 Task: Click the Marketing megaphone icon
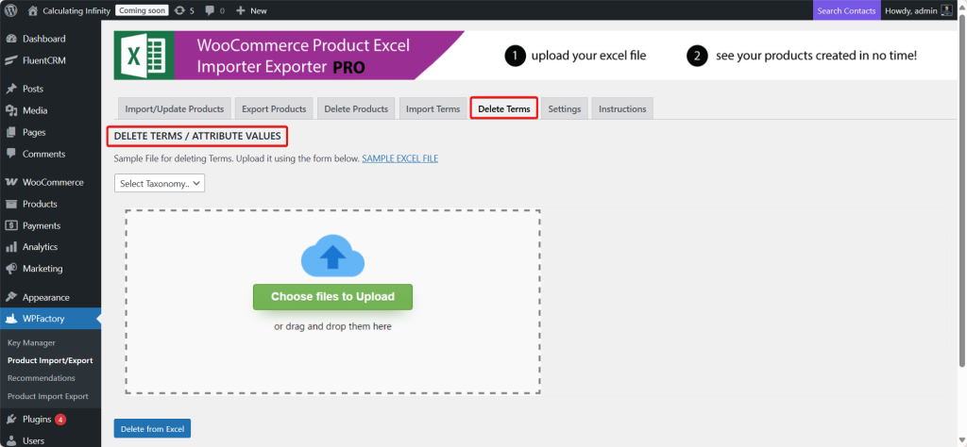tap(11, 269)
